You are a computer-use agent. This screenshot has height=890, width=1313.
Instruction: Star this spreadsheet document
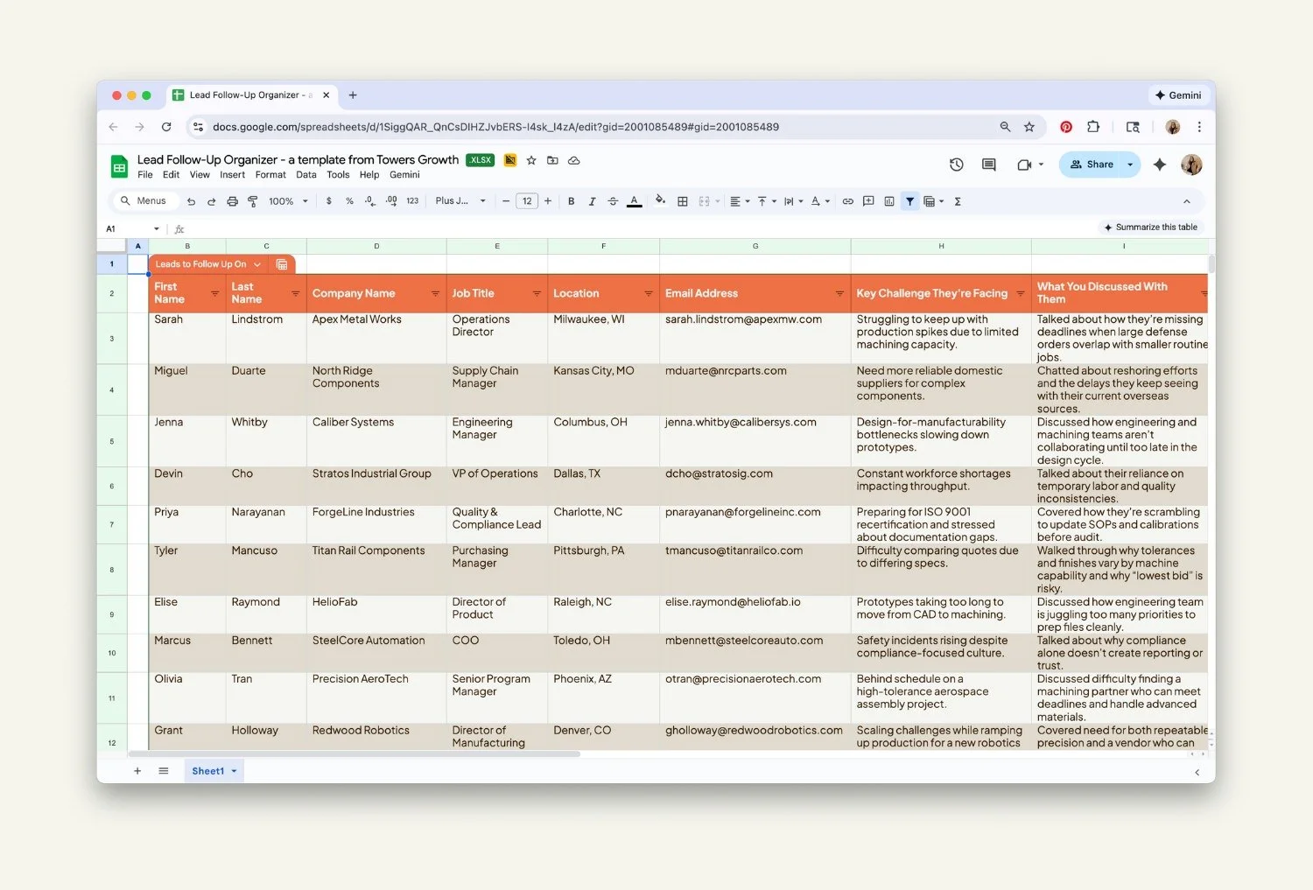[531, 160]
